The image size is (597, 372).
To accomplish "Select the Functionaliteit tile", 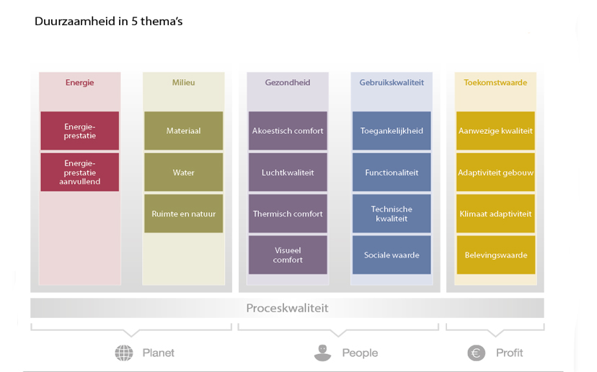I will (x=392, y=172).
